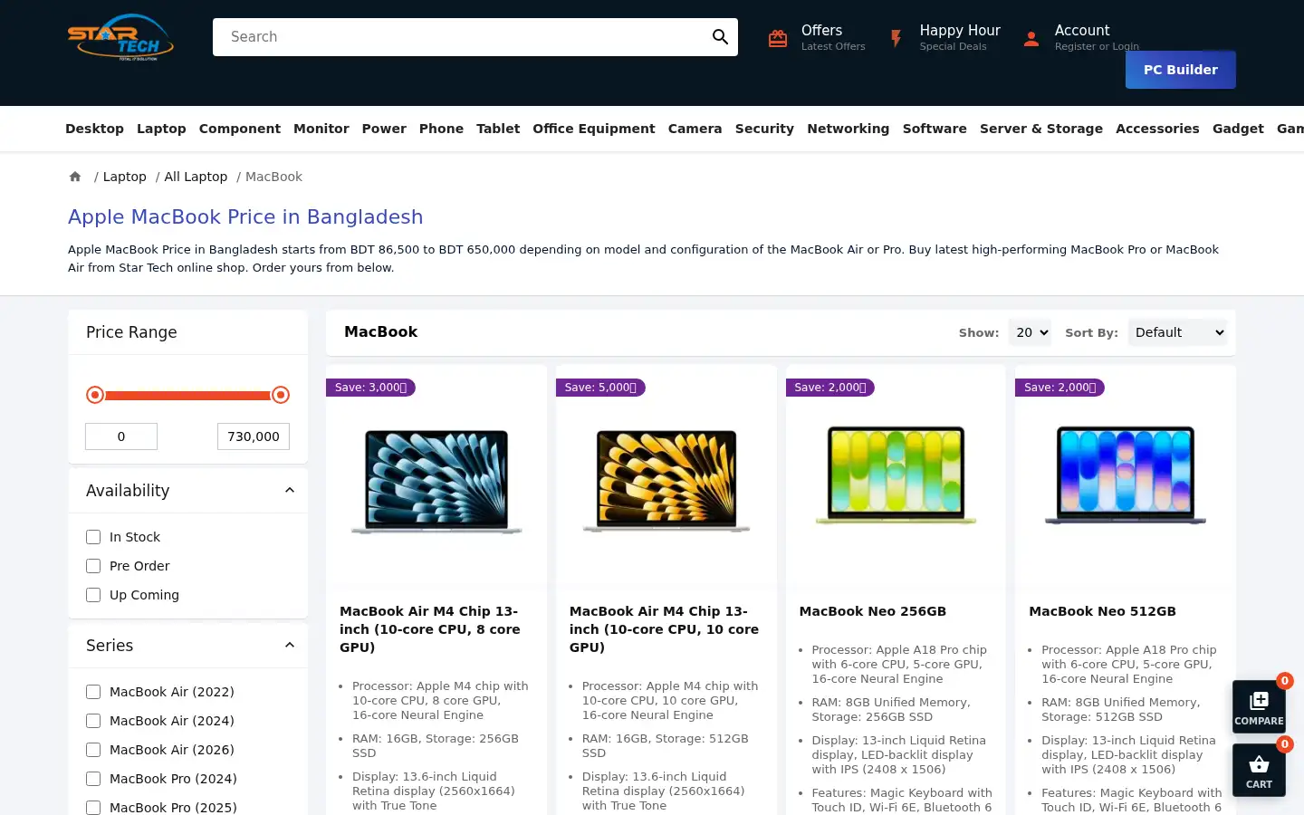Open the Phone category menu
This screenshot has height=815, width=1304.
[x=441, y=129]
